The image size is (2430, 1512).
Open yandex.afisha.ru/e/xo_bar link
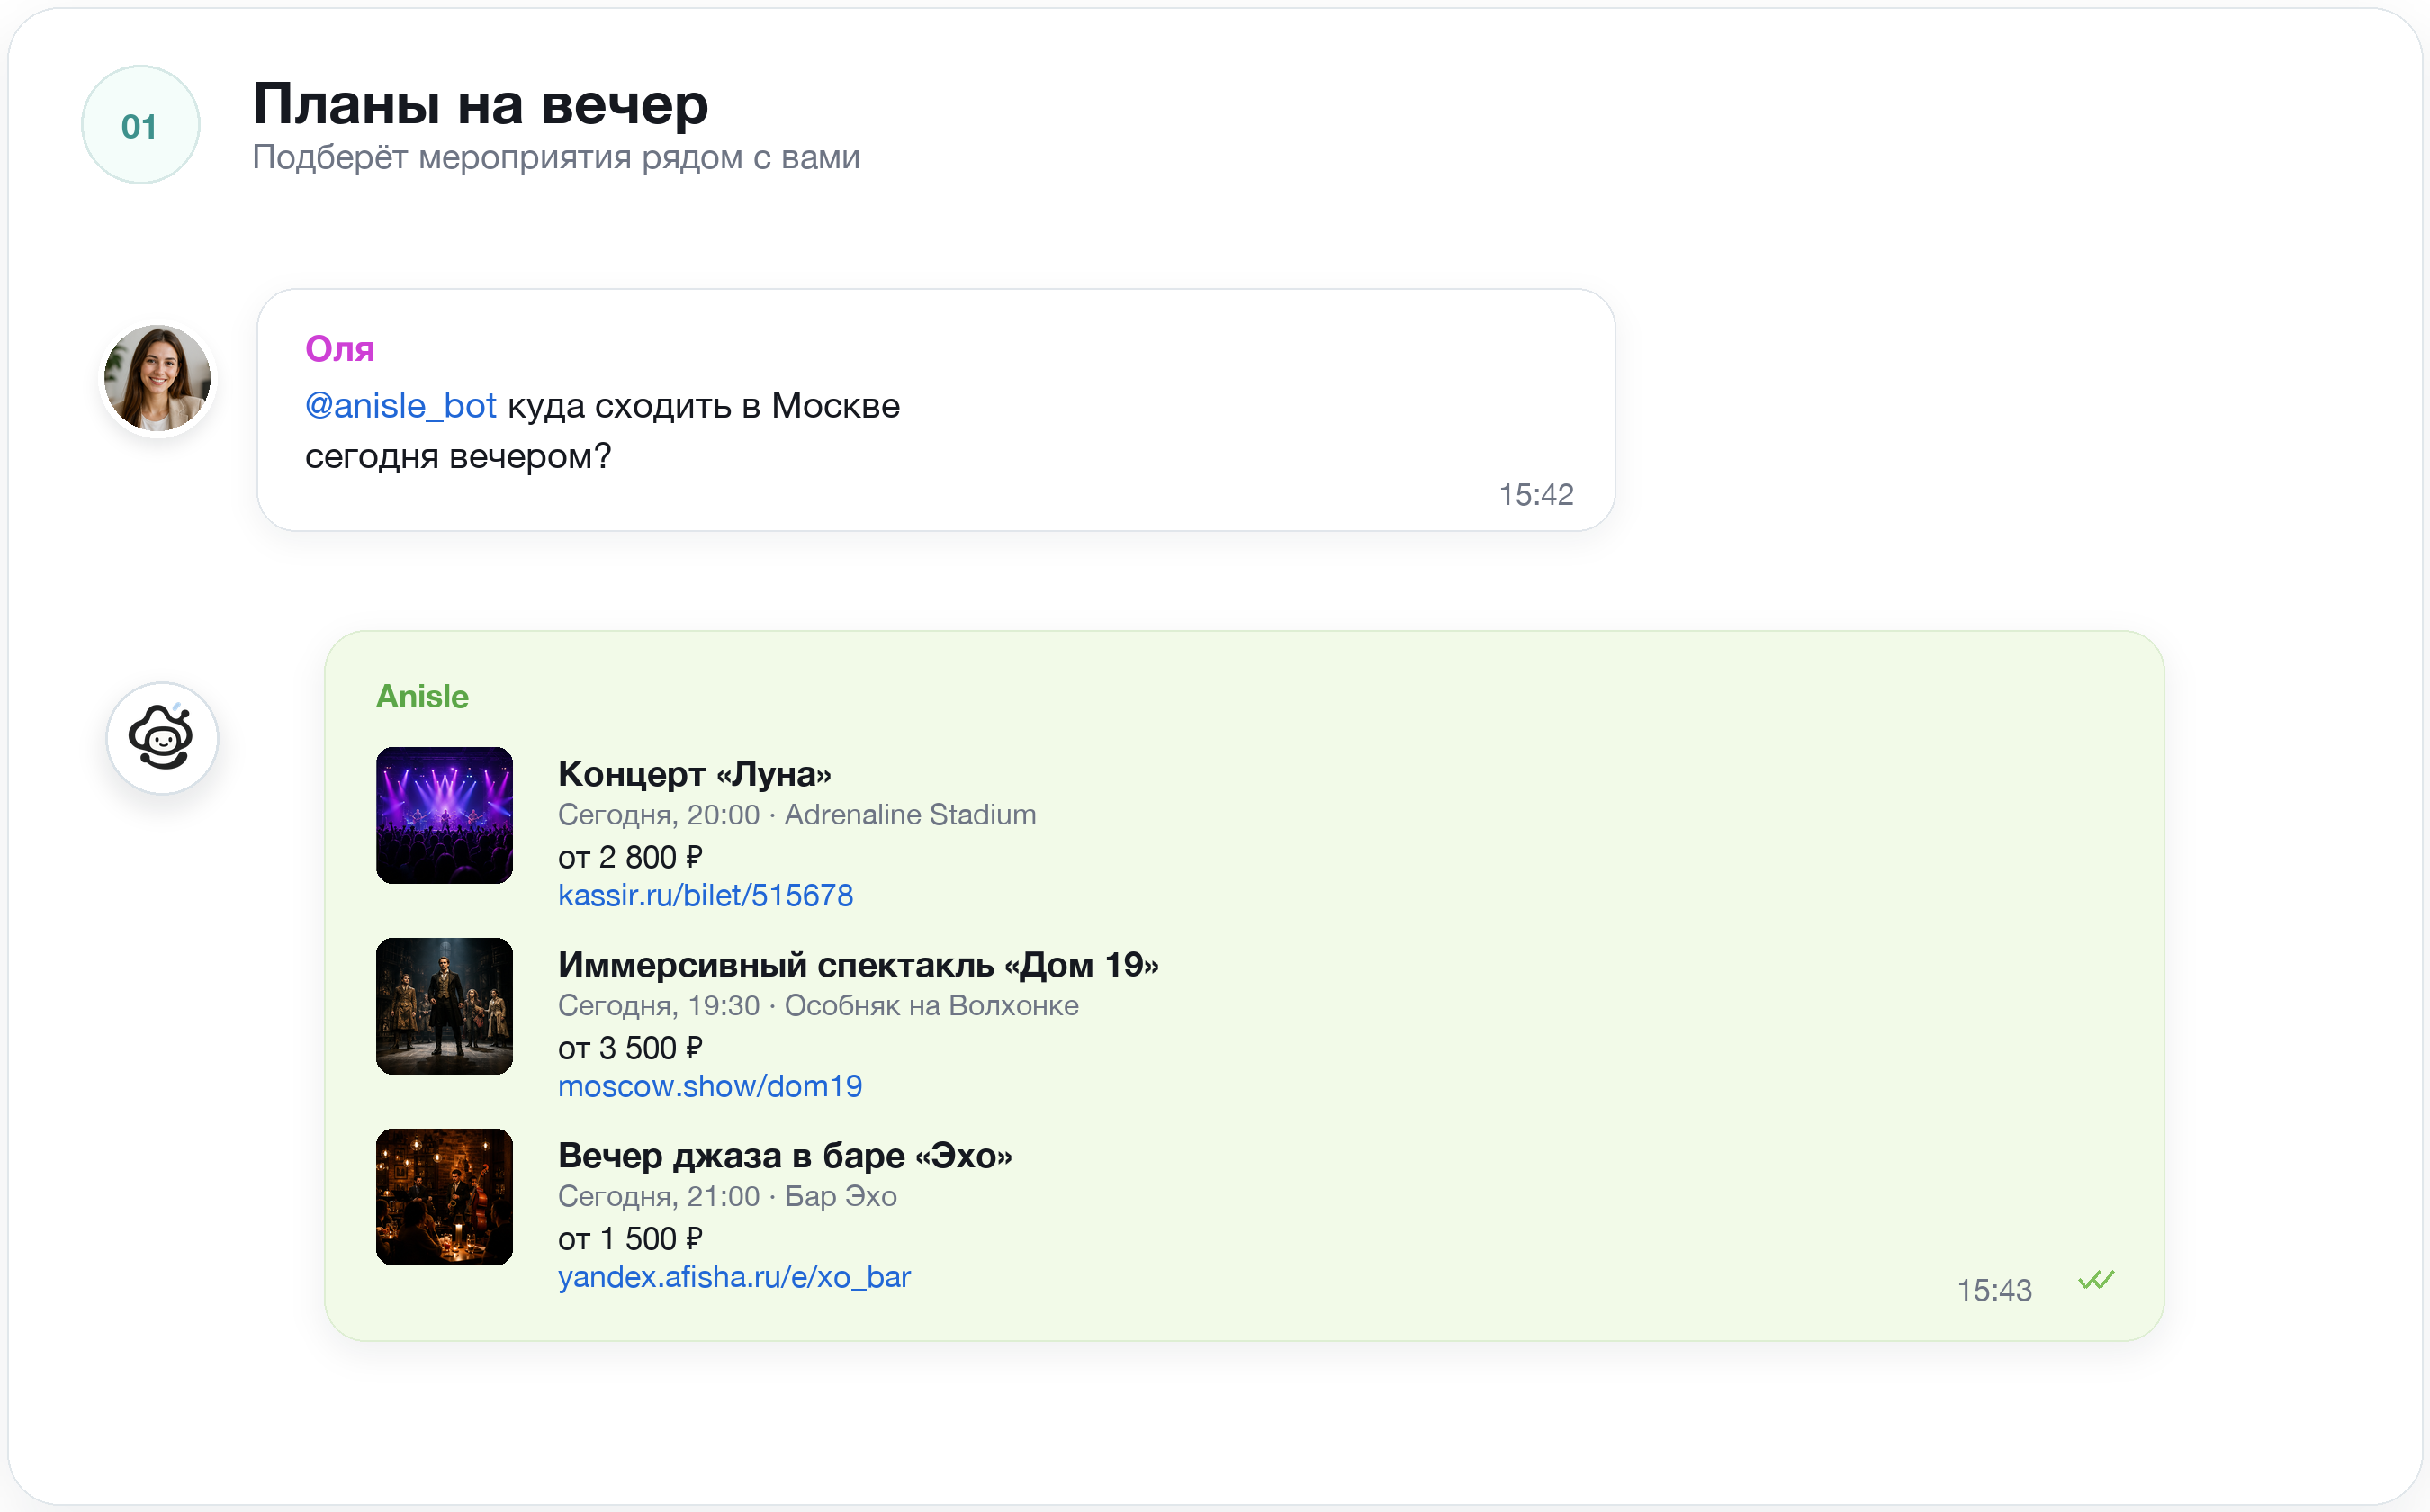[734, 1277]
